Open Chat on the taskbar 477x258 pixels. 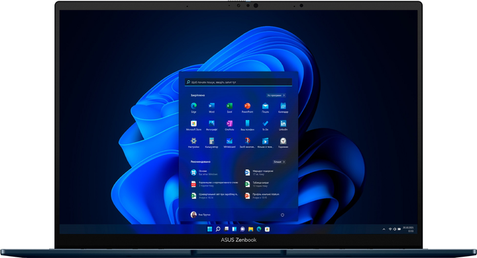[x=242, y=229]
